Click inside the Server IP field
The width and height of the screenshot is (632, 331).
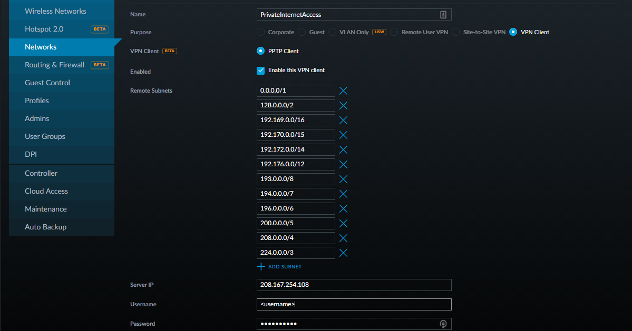[354, 285]
